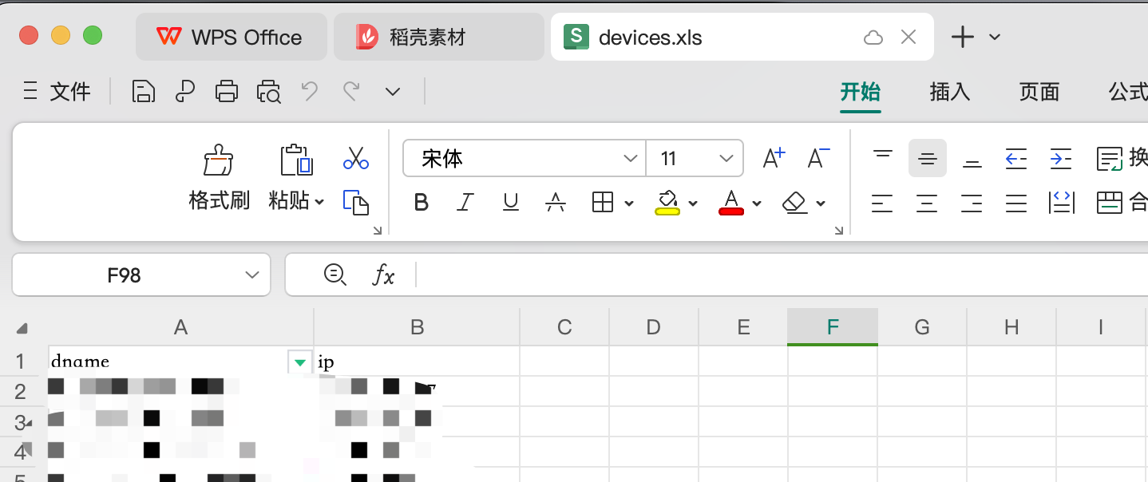Toggle Underline formatting
Screen dimensions: 1148x482
(511, 203)
